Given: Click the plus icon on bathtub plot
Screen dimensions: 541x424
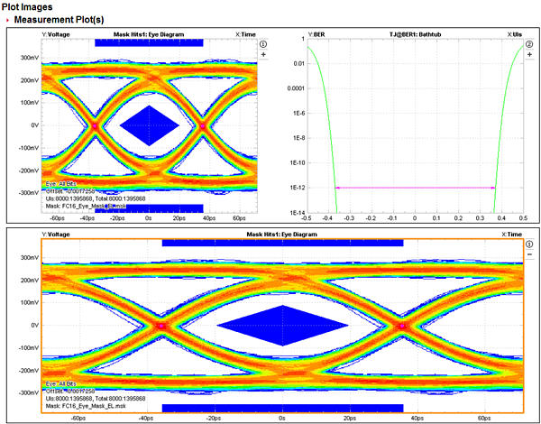Looking at the screenshot, I should pos(528,55).
